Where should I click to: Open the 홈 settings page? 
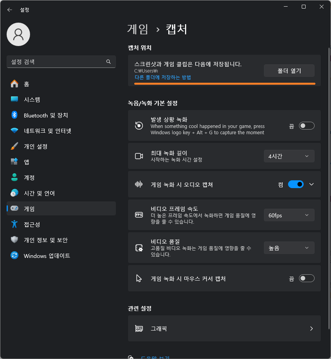(61, 84)
